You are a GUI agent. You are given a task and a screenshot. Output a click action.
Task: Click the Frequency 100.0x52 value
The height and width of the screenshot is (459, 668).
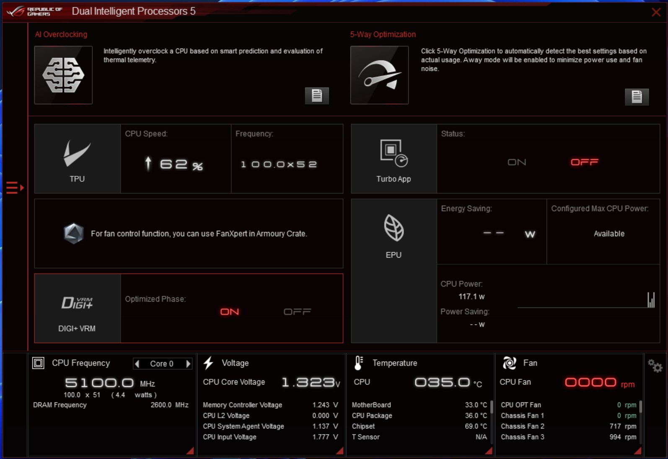[x=279, y=164]
